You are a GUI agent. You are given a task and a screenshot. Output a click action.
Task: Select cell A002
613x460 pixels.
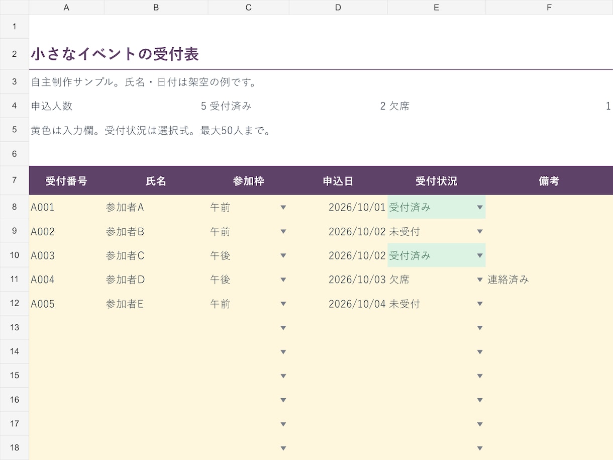[67, 231]
